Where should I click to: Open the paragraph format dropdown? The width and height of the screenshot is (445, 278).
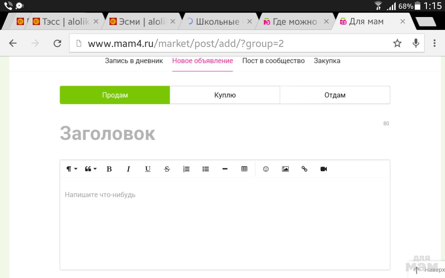[x=72, y=169]
